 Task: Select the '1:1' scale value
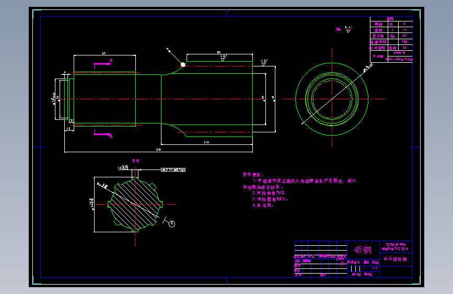[x=375, y=268]
